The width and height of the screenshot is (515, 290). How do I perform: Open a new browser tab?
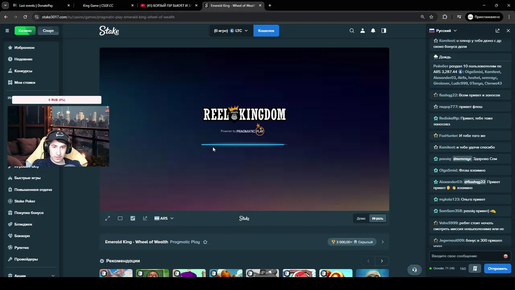(270, 6)
